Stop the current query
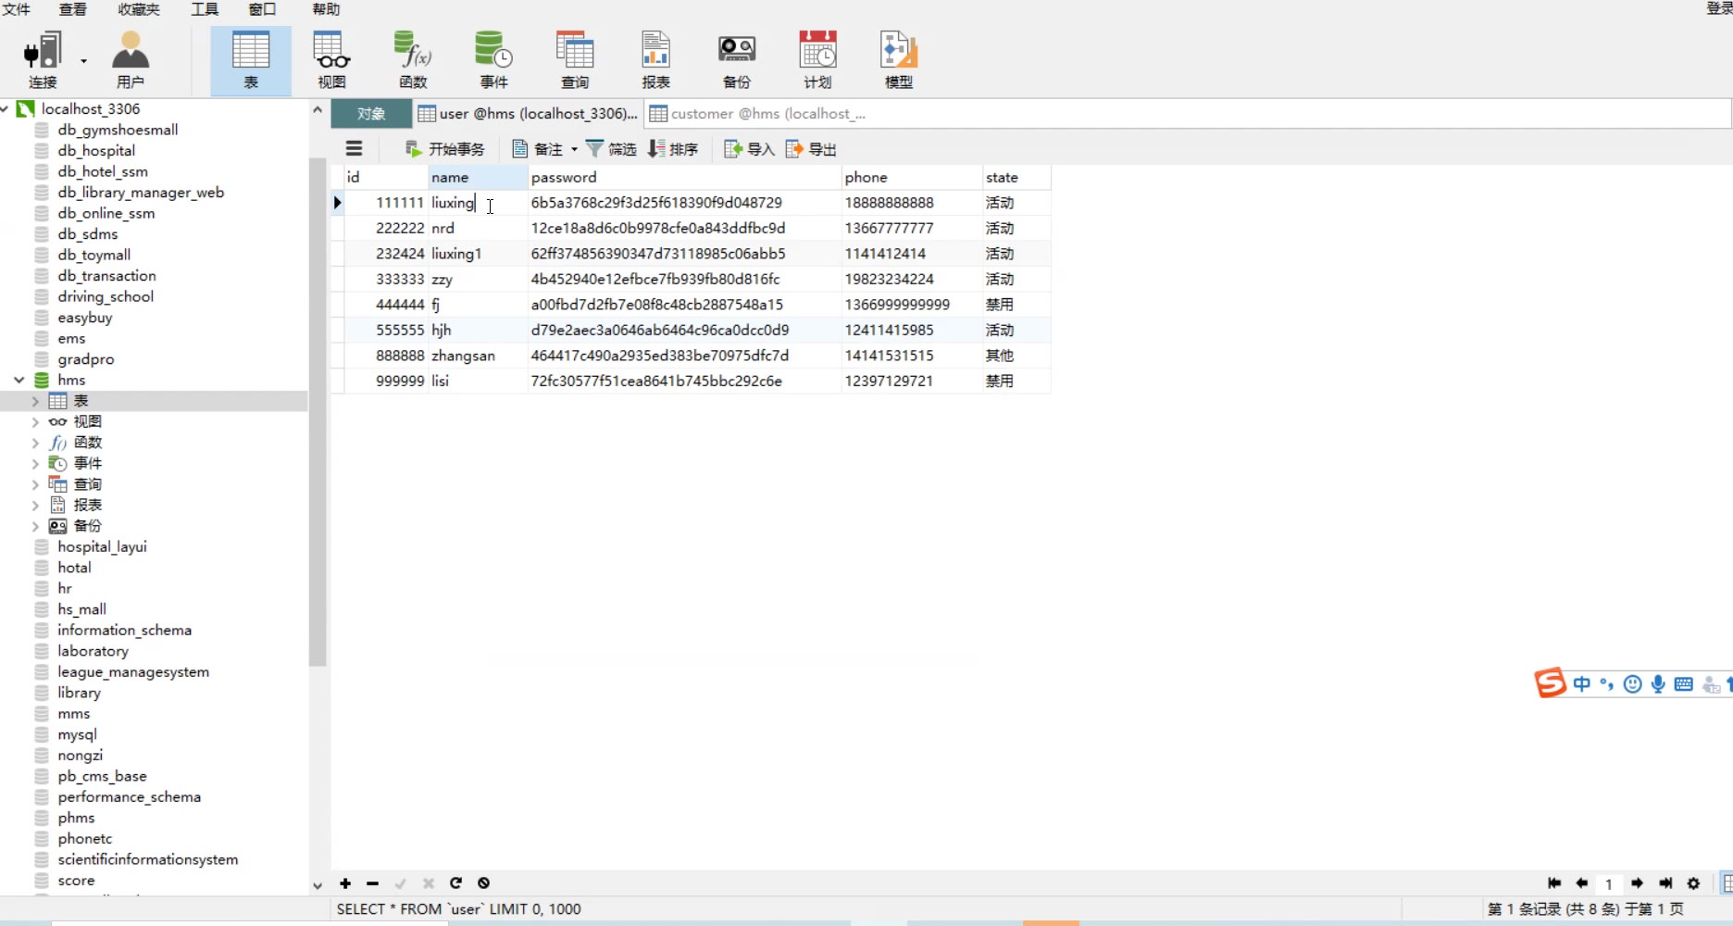This screenshot has width=1733, height=926. 483,883
